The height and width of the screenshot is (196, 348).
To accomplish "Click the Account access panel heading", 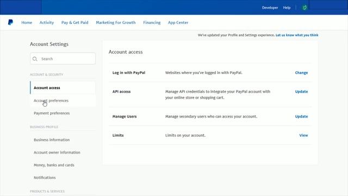I will click(x=126, y=52).
